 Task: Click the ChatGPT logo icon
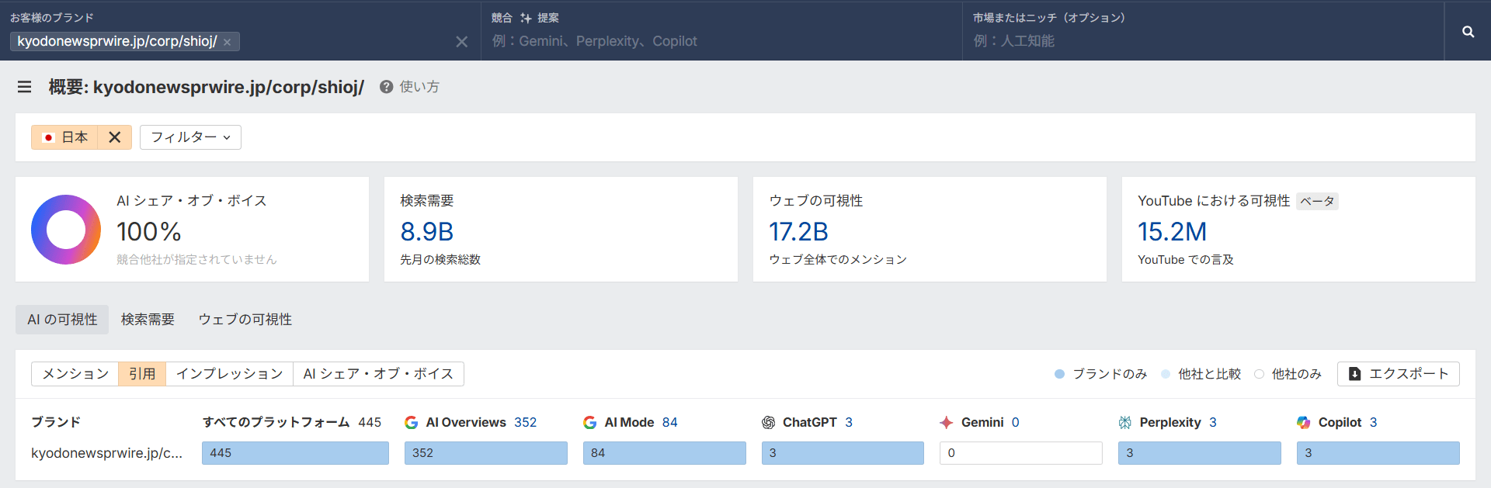(x=768, y=422)
